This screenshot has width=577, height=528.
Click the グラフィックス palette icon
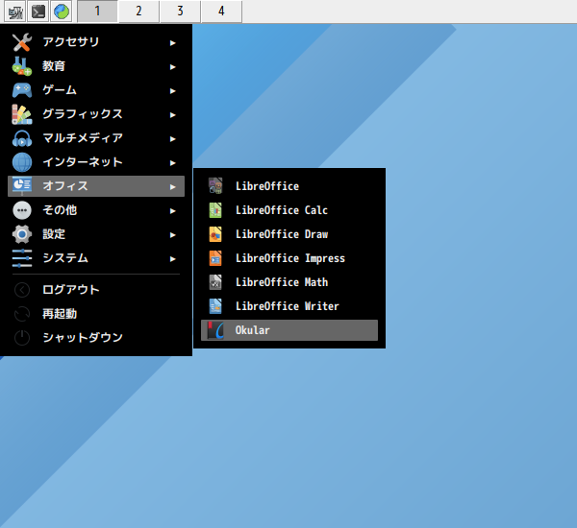[x=22, y=114]
